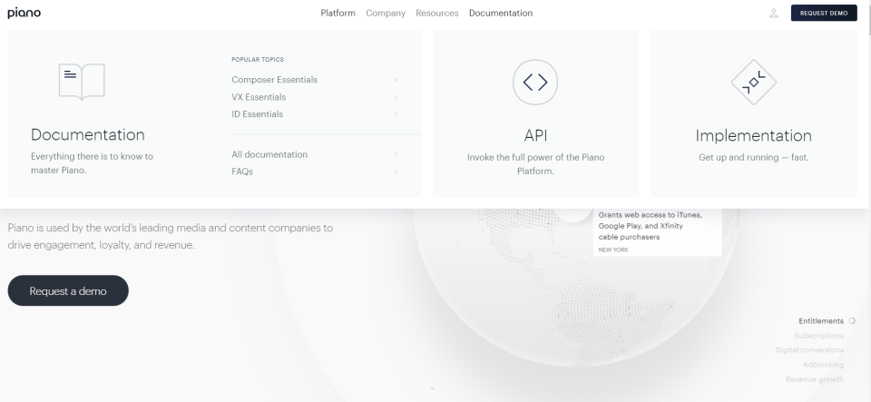Click the arrow next to All documentation
Viewport: 871px width, 402px height.
396,154
